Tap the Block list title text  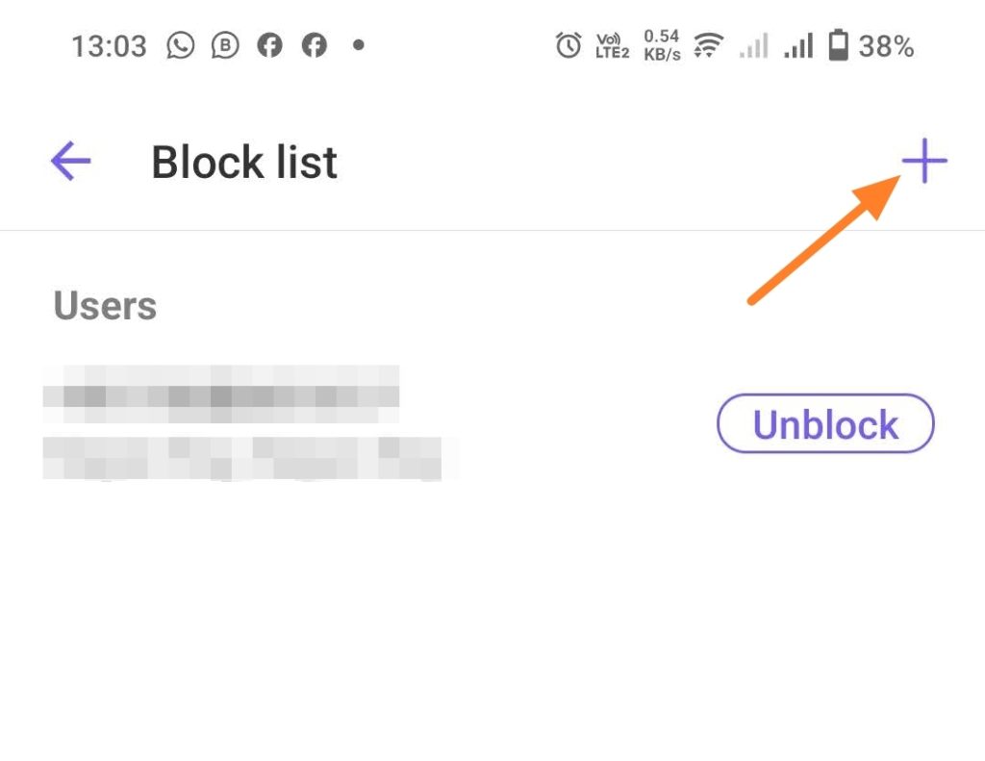(x=243, y=161)
